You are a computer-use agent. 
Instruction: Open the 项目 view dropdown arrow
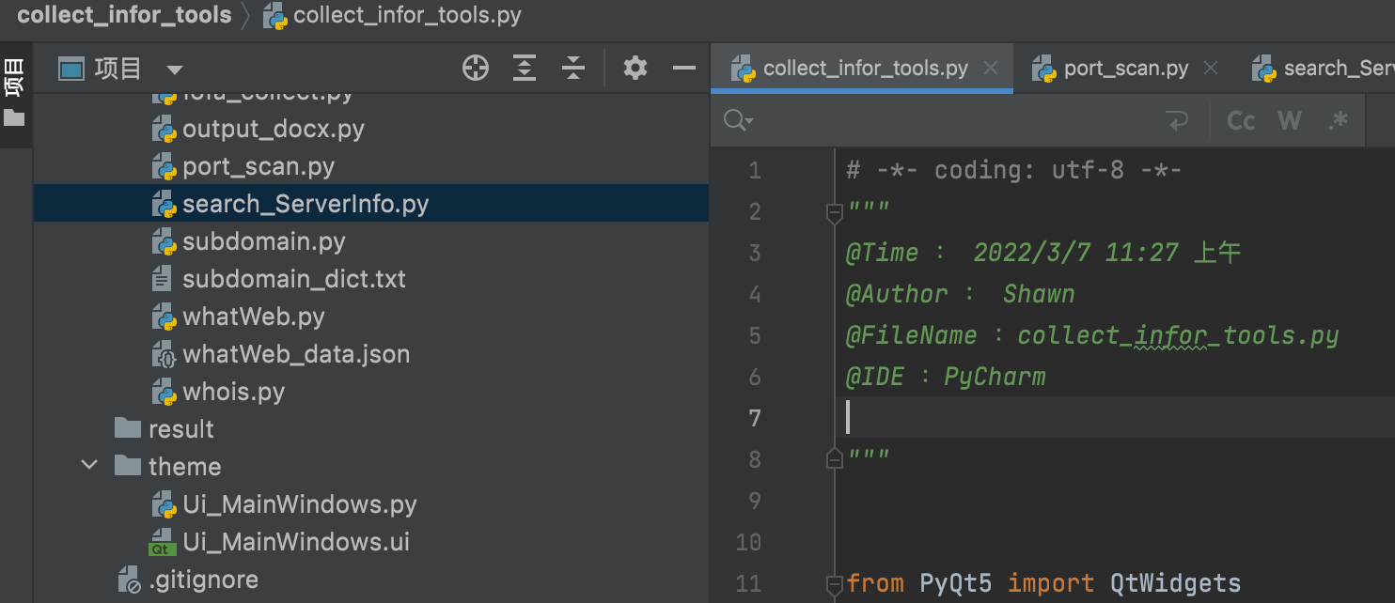[175, 70]
